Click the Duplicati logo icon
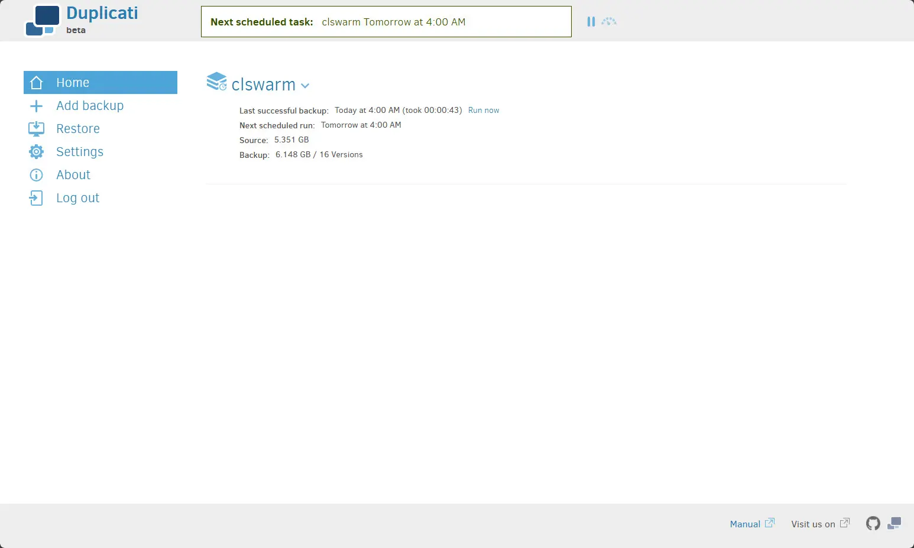Screen dimensions: 914x548 pyautogui.click(x=43, y=21)
